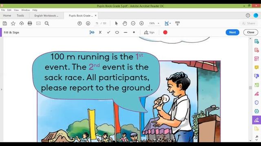Open the File menu
Viewport: 261px width, 146px height.
(3, 10)
